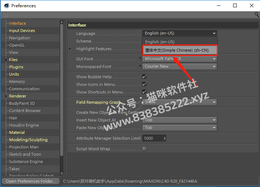Open the Paste New Object At dropdown
This screenshot has height=187, width=260.
pyautogui.click(x=180, y=128)
